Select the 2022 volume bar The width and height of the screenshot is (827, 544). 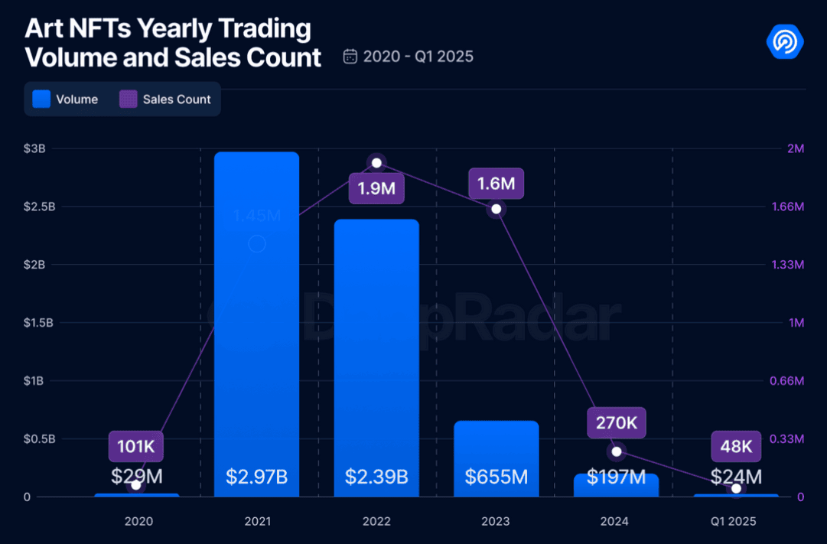click(x=376, y=352)
